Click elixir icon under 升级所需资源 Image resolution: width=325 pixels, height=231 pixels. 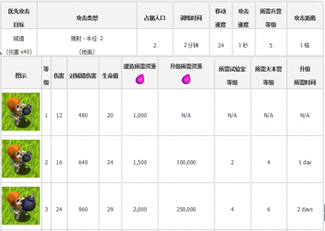(186, 79)
